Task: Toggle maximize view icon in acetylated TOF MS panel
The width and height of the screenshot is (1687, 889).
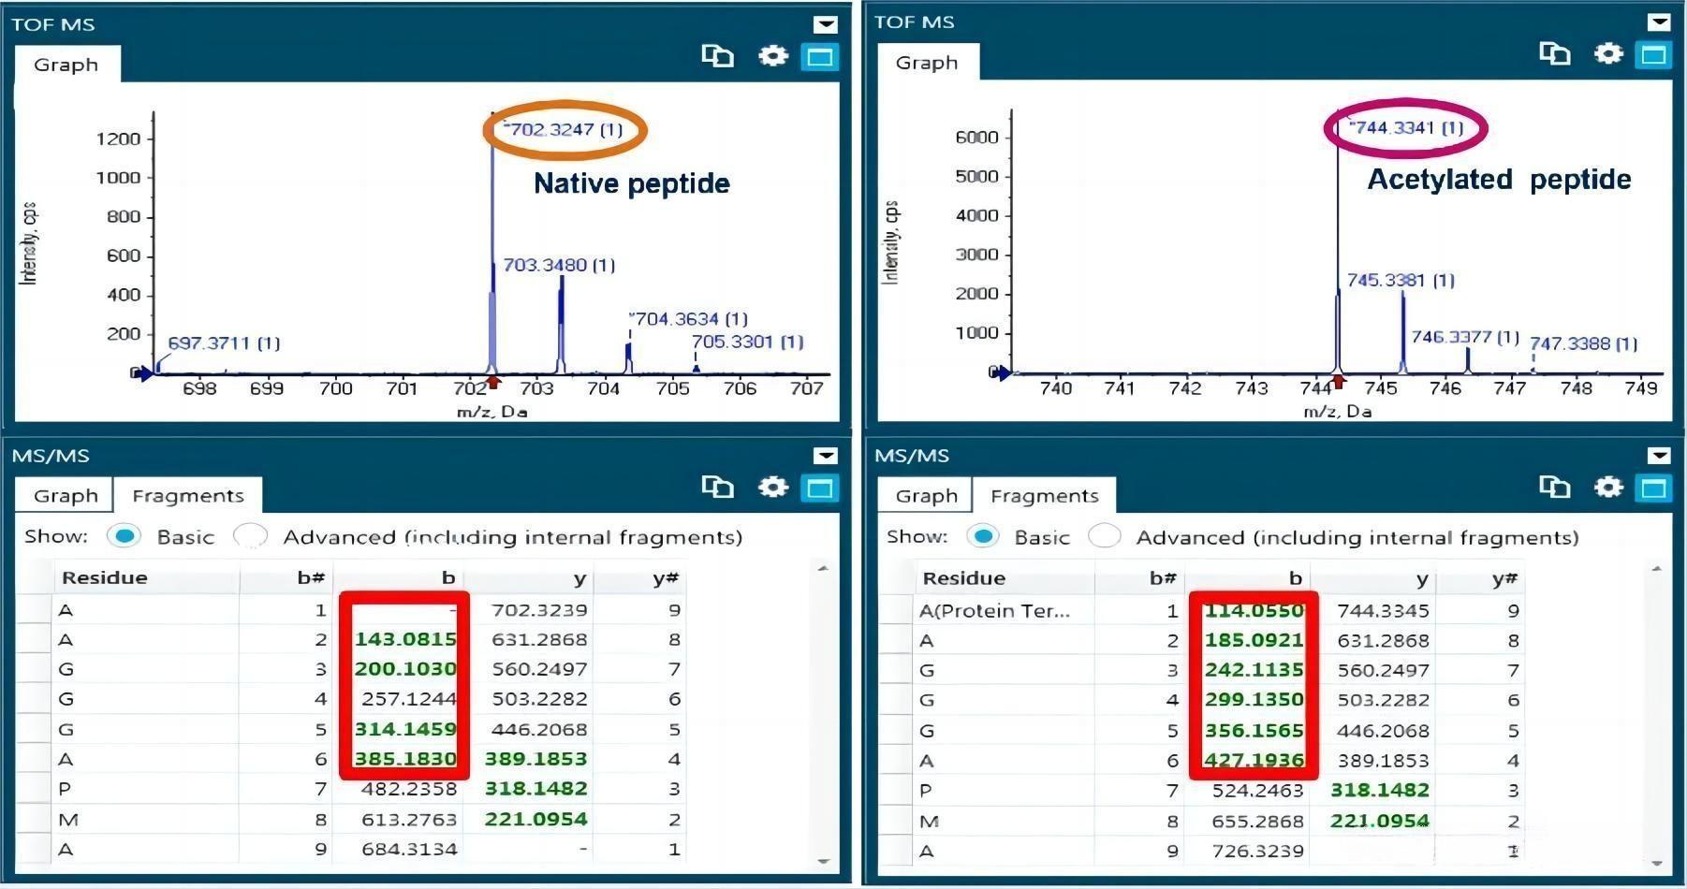Action: [1653, 54]
